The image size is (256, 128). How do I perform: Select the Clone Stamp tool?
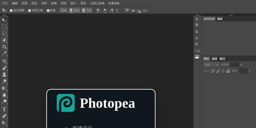click(x=4, y=75)
